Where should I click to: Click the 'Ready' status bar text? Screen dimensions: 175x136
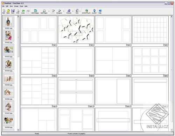point(37,134)
